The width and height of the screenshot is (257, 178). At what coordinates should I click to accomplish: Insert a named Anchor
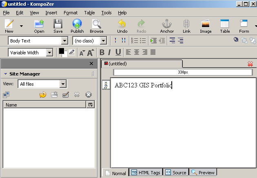click(166, 25)
